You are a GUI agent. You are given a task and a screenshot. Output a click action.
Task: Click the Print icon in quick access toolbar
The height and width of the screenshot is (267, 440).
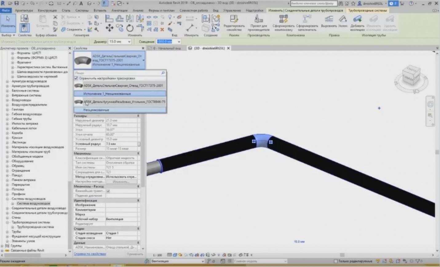[x=51, y=3]
